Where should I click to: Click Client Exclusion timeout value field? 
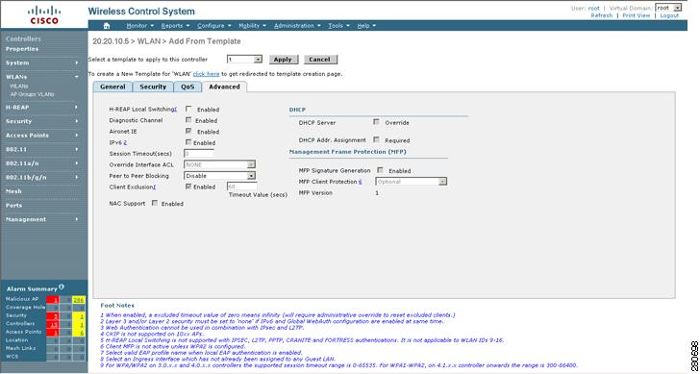pyautogui.click(x=242, y=187)
